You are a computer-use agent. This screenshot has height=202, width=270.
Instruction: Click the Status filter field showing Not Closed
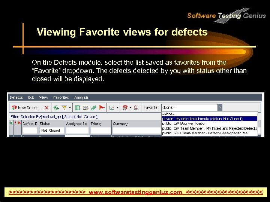tap(51, 131)
